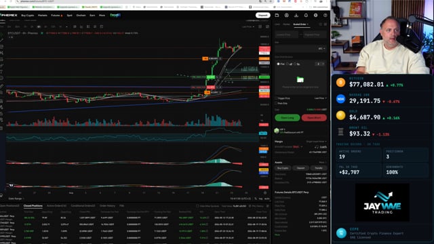This screenshot has width=434, height=244.
Task: Open the Conditional Orders tab
Action: 83,206
